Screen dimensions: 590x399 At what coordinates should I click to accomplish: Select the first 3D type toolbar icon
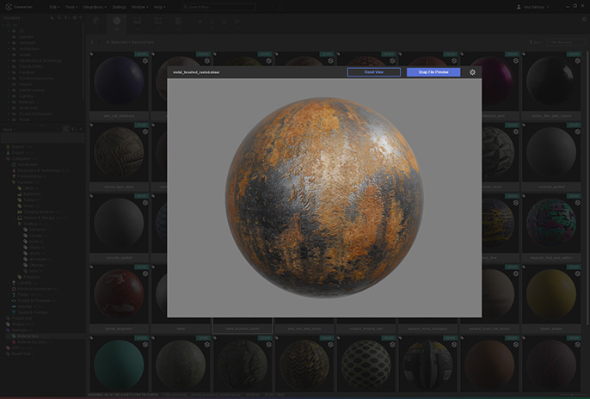[96, 23]
